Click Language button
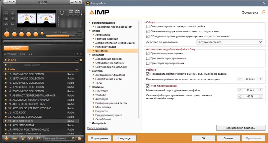Screen dimensions: 268x143 point(124,138)
